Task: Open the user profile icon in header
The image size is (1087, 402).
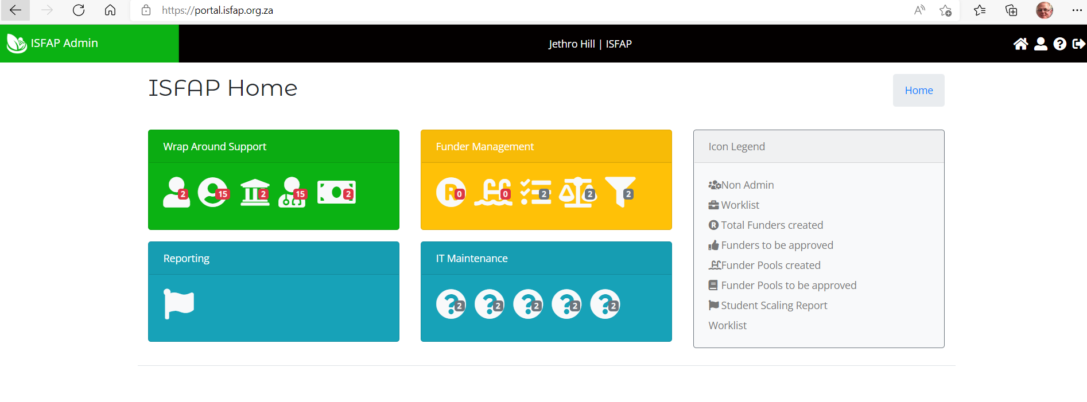Action: pyautogui.click(x=1041, y=44)
